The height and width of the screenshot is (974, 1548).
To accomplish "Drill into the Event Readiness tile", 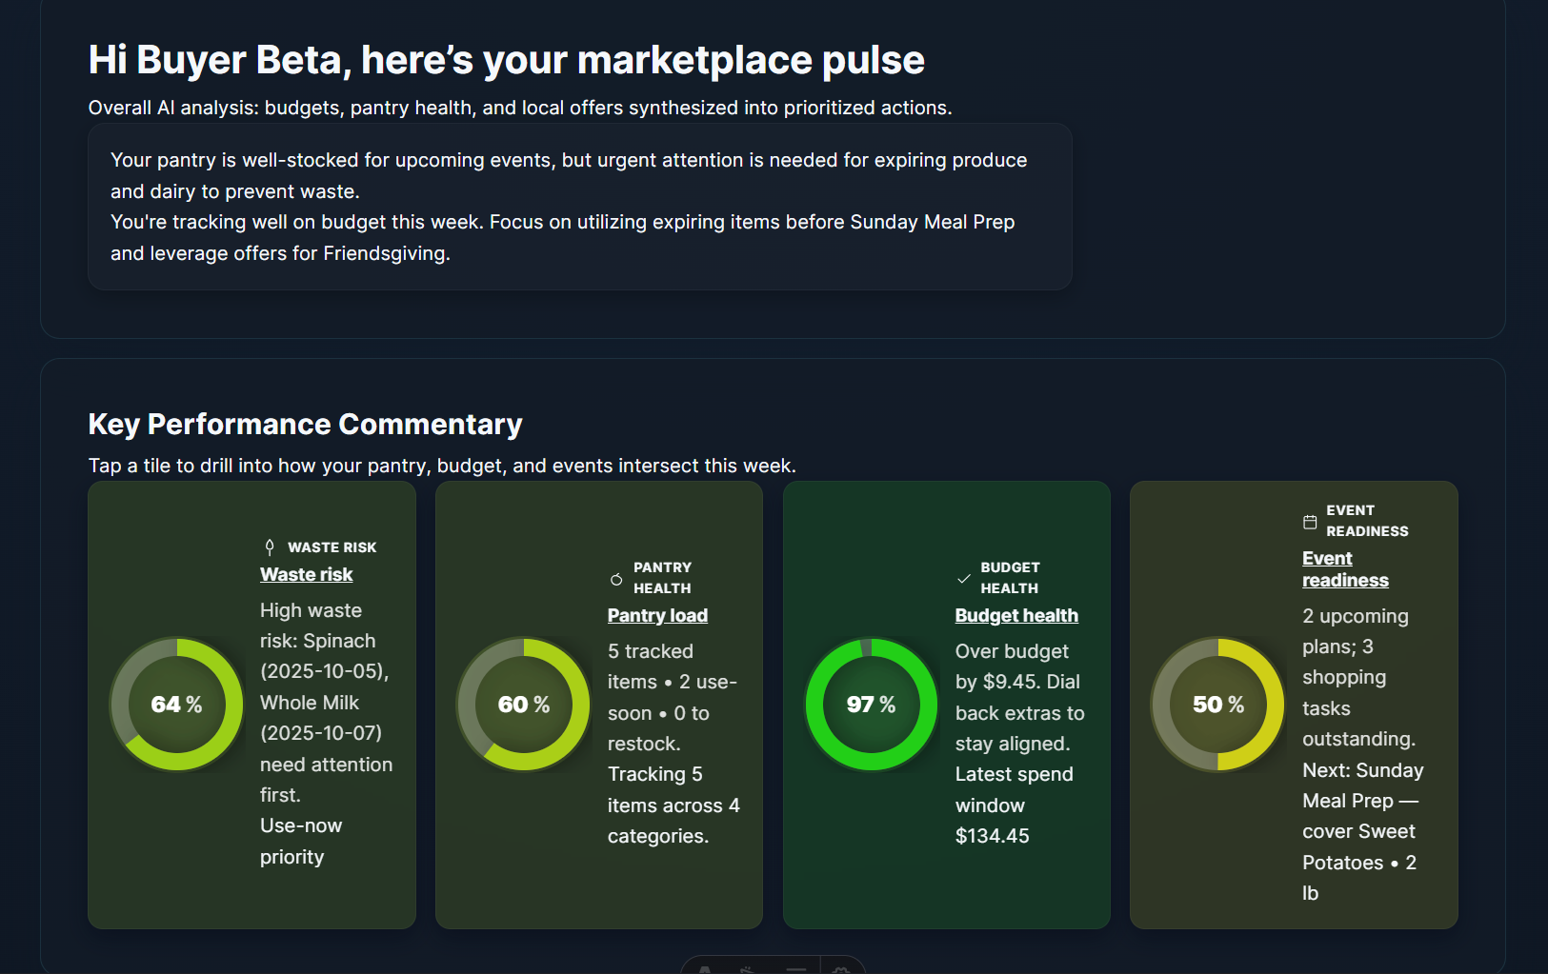I will click(1294, 705).
